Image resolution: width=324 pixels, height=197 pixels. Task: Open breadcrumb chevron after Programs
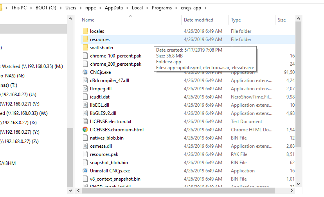[176, 8]
